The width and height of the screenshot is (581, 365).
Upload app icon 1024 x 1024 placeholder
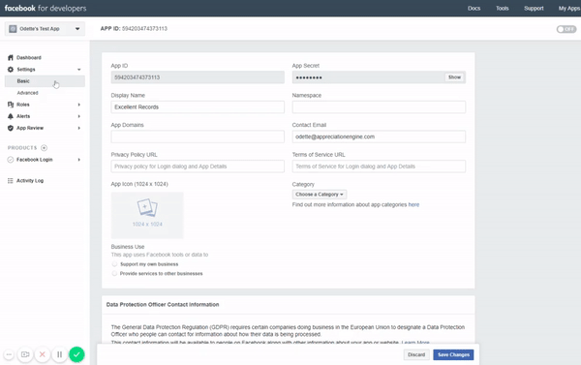tap(147, 215)
